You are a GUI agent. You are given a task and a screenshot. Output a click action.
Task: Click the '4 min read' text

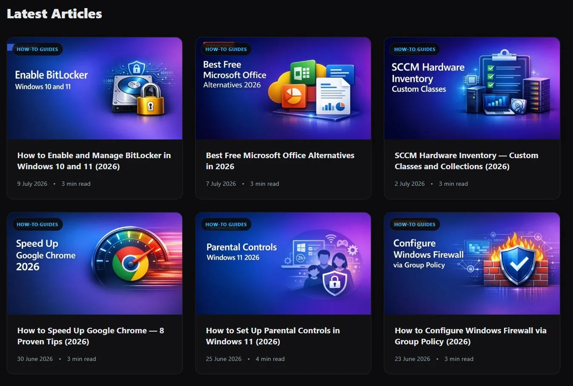point(270,359)
